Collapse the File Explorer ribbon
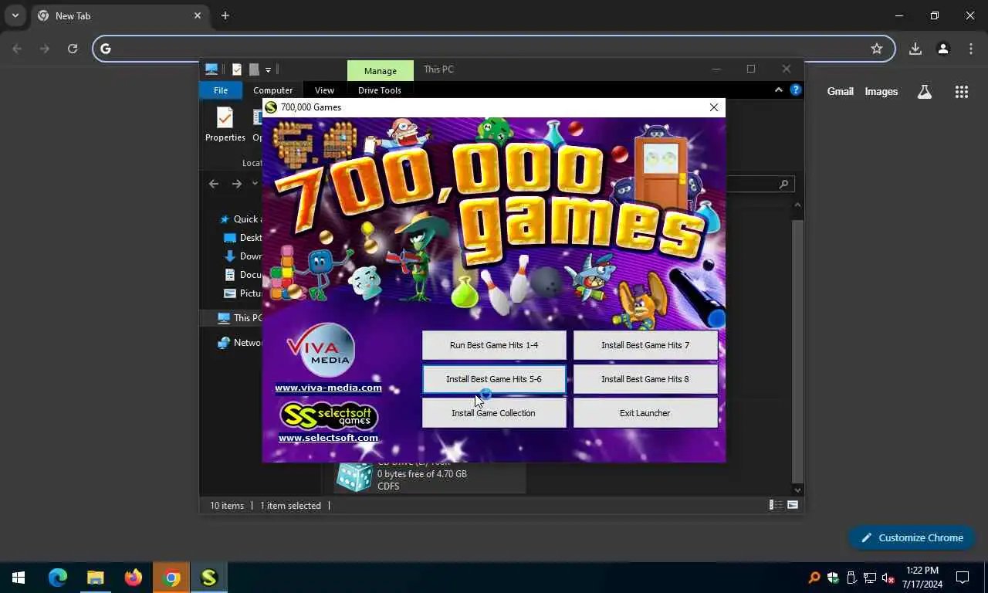This screenshot has height=593, width=988. click(778, 90)
